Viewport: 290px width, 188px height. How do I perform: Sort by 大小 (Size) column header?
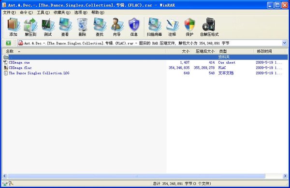pyautogui.click(x=179, y=51)
